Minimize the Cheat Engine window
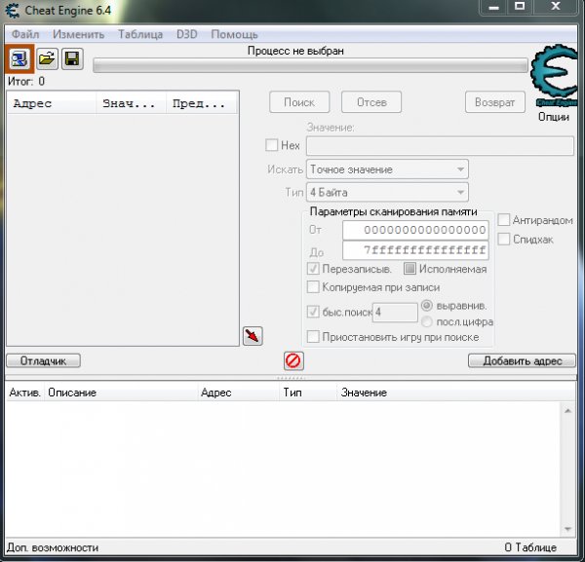Screen dimensions: 585x562 (494, 7)
